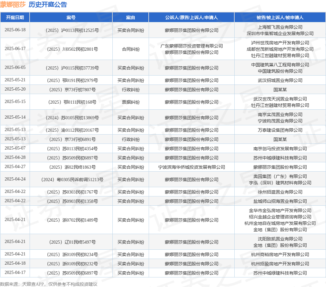The height and width of the screenshot is (287, 326).
Task: Select case number (2025)京73行初6891号
Action: coord(72,139)
